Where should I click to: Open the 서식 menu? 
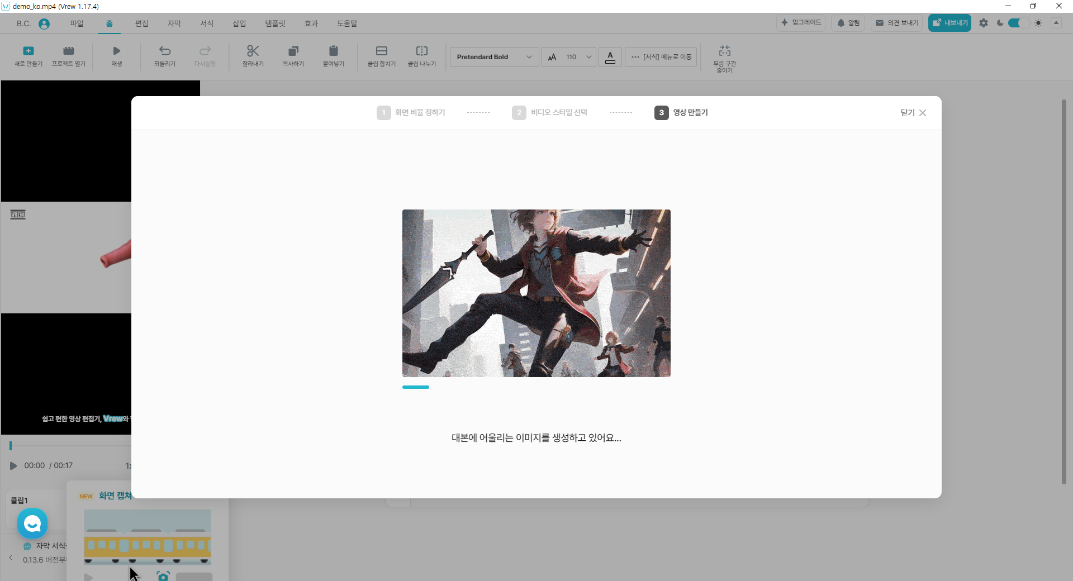pos(207,23)
